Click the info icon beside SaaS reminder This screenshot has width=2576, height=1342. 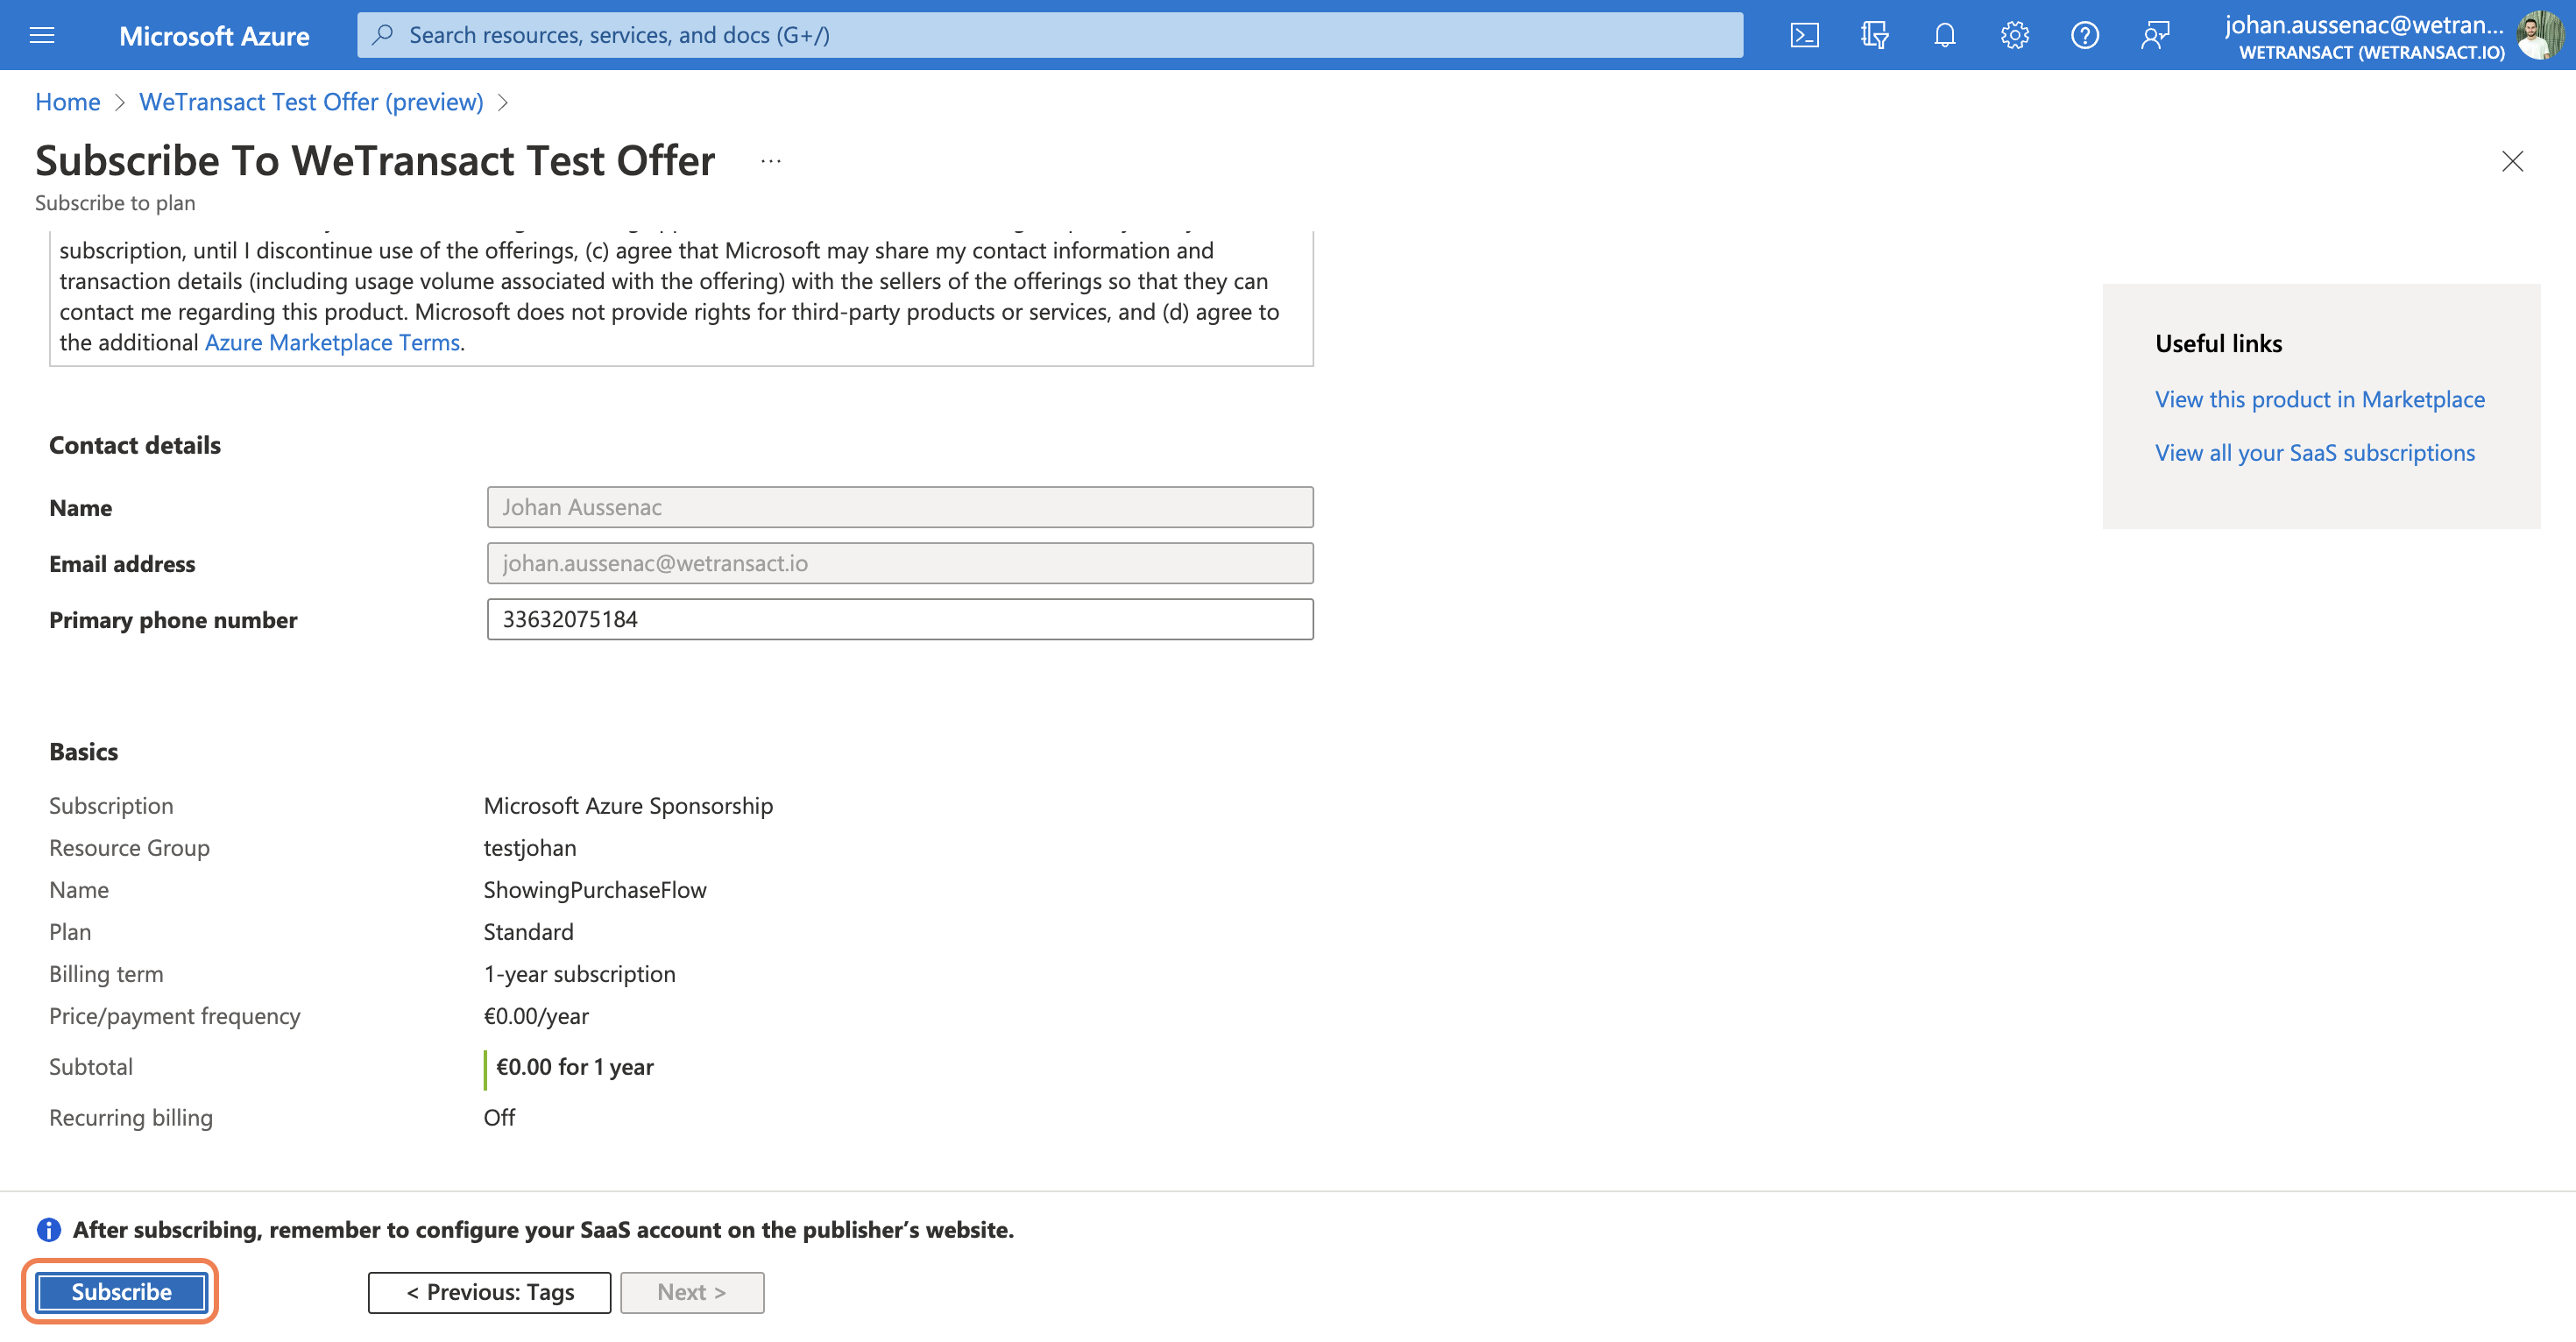click(48, 1229)
